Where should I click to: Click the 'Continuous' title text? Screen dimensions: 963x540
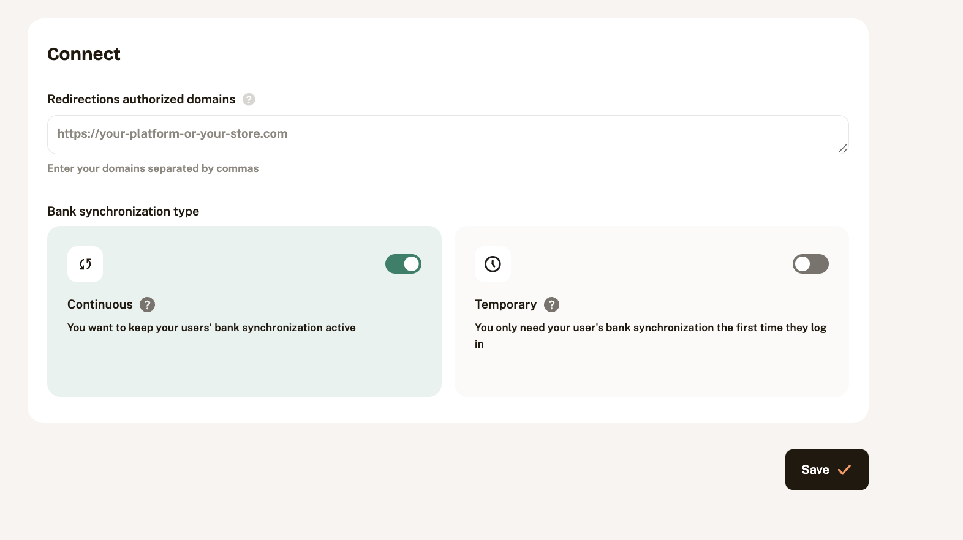(x=100, y=304)
